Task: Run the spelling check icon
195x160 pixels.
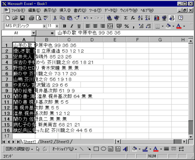Action: pos(46,18)
